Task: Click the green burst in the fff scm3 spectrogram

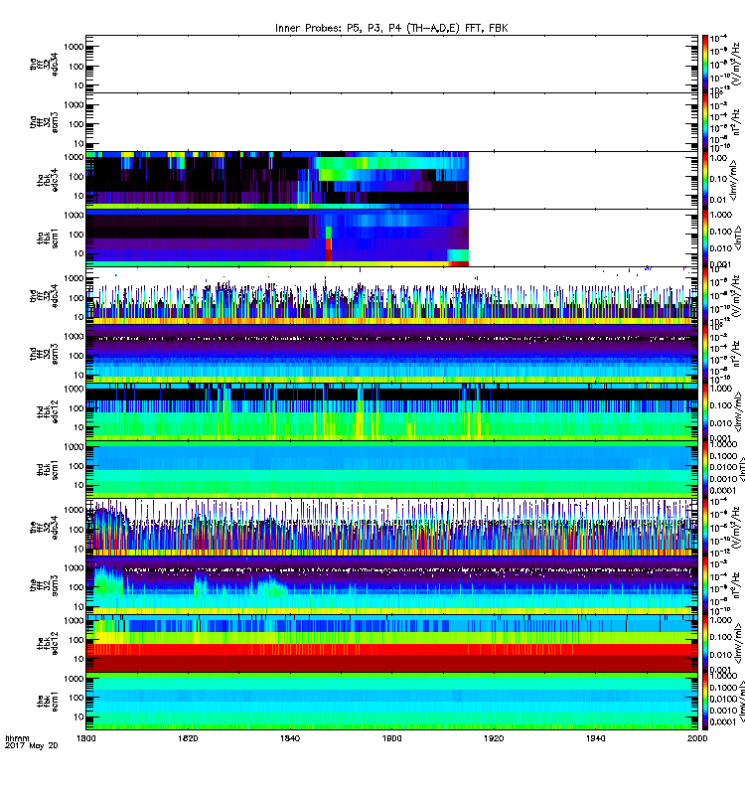Action: tap(107, 582)
